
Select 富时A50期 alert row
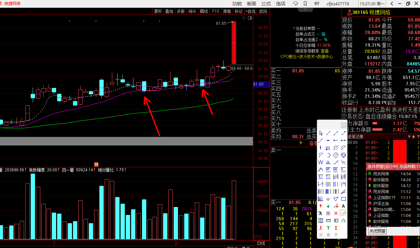393,209
